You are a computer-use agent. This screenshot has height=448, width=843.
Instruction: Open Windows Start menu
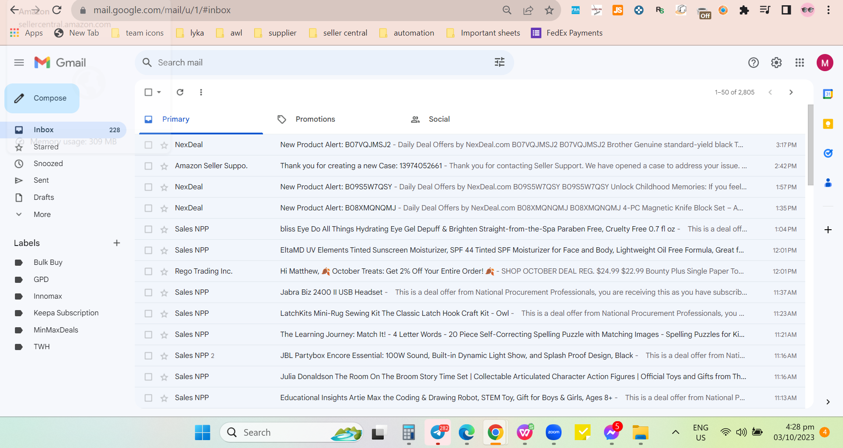coord(202,433)
